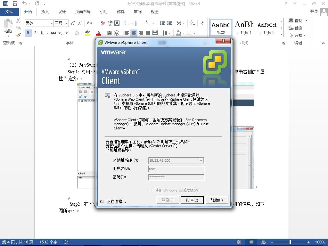Click the Paste (粘贴) clipboard icon
328x246 pixels.
[8, 24]
